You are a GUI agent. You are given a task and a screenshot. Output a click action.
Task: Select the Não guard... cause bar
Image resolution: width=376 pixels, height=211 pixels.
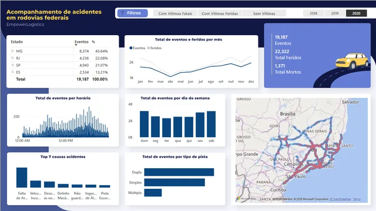point(77,186)
